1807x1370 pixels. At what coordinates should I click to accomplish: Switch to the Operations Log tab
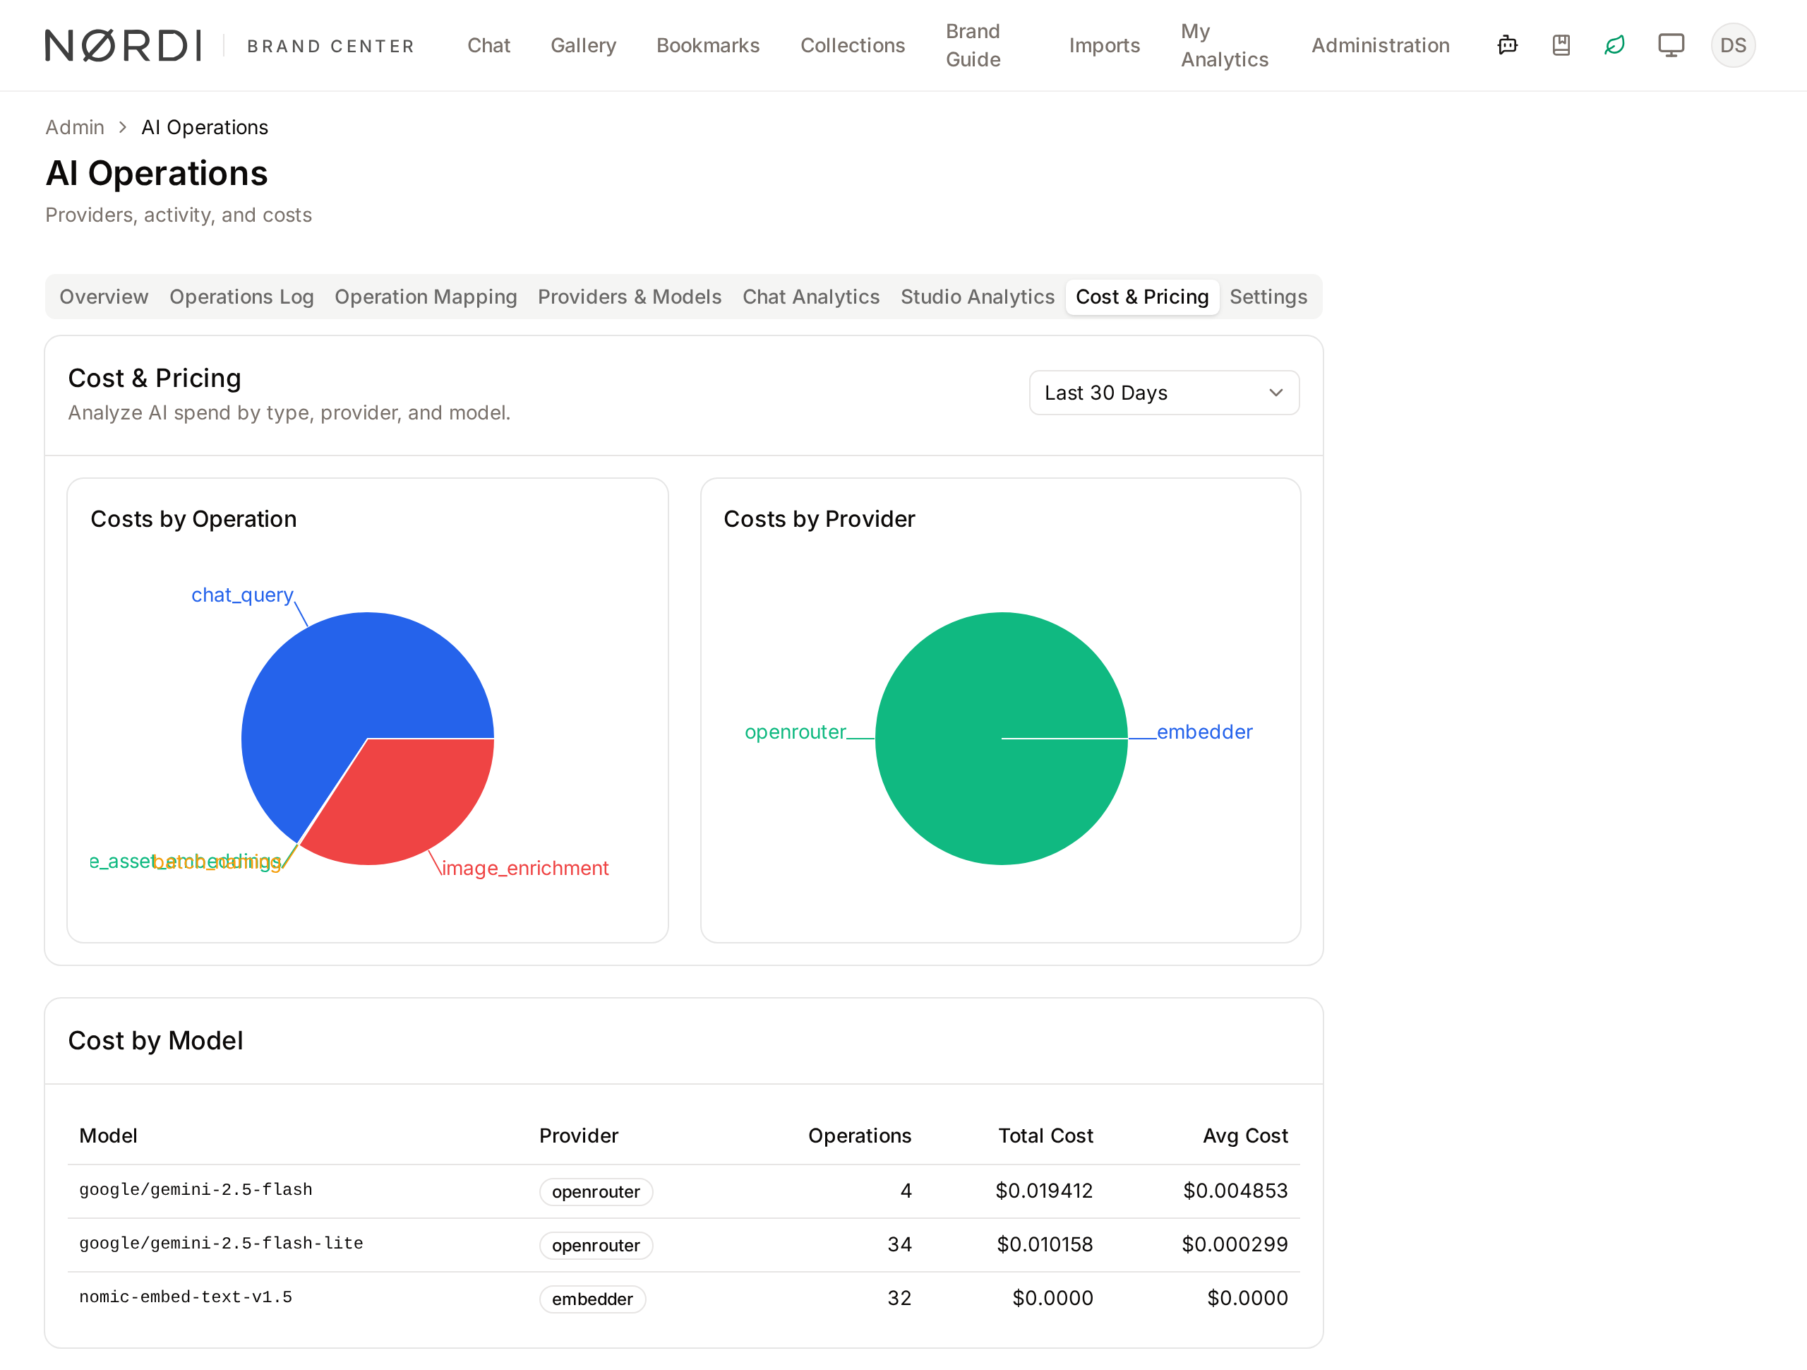click(x=242, y=297)
